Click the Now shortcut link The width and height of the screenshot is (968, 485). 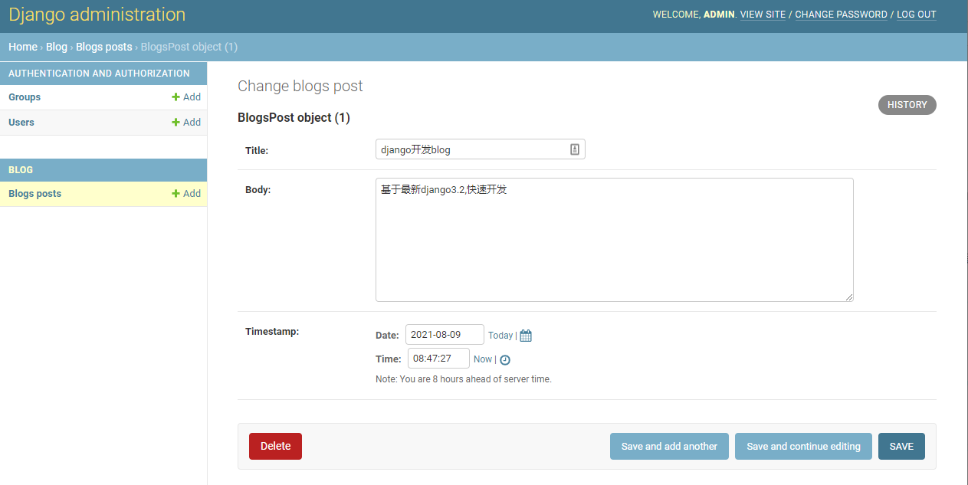coord(483,359)
